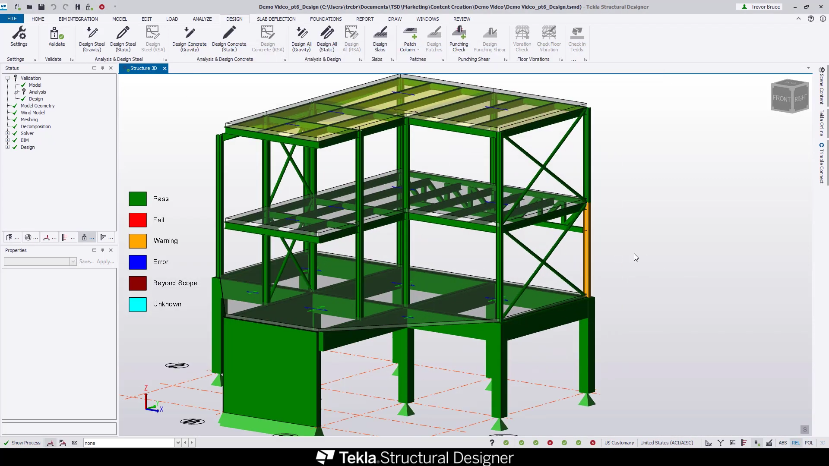Toggle the Model checkbox in status tree
Screen dimensions: 829x466
tap(23, 85)
